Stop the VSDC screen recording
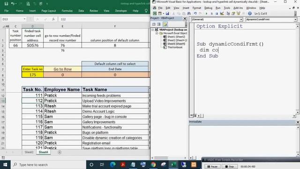 (229, 167)
